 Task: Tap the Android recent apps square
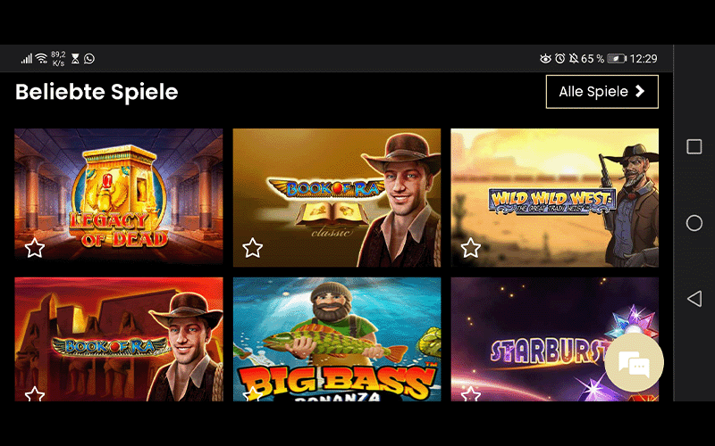pos(694,146)
